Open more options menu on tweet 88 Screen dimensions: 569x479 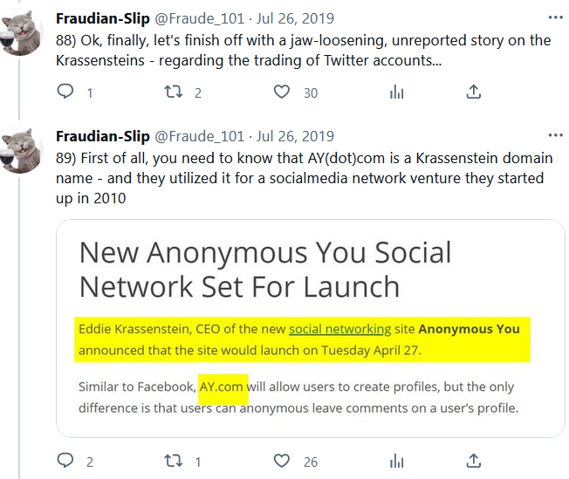coord(555,17)
